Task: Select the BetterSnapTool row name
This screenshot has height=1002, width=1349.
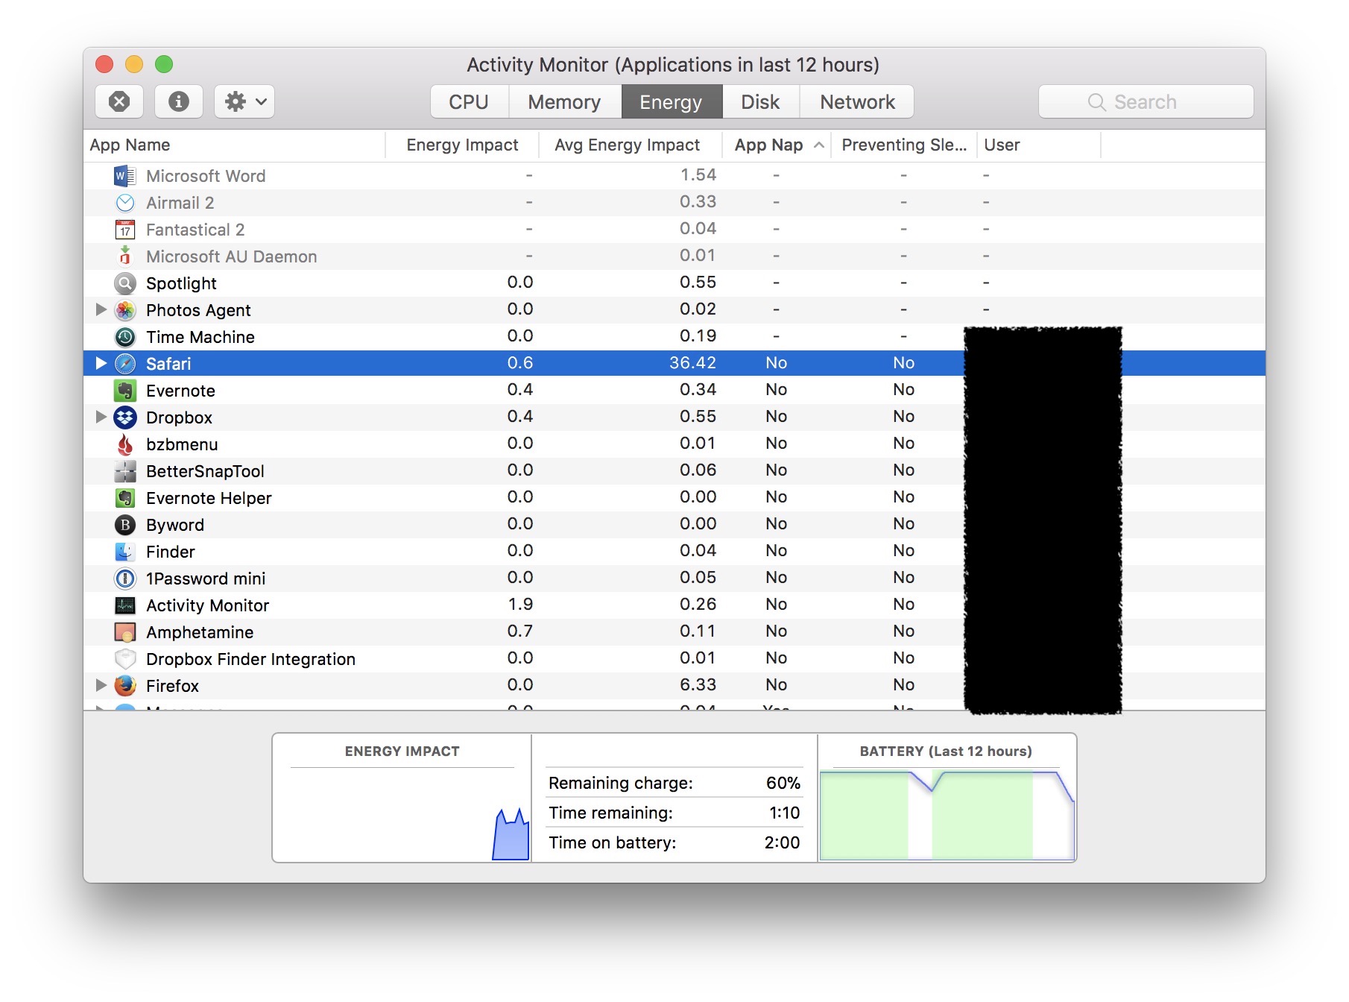Action: click(205, 471)
